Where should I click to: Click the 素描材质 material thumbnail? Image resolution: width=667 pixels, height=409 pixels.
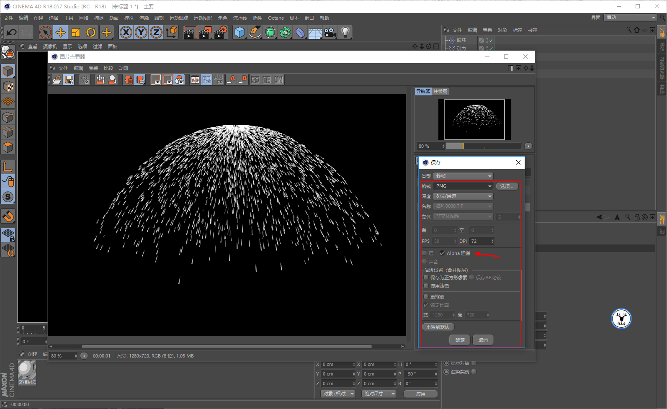click(27, 373)
